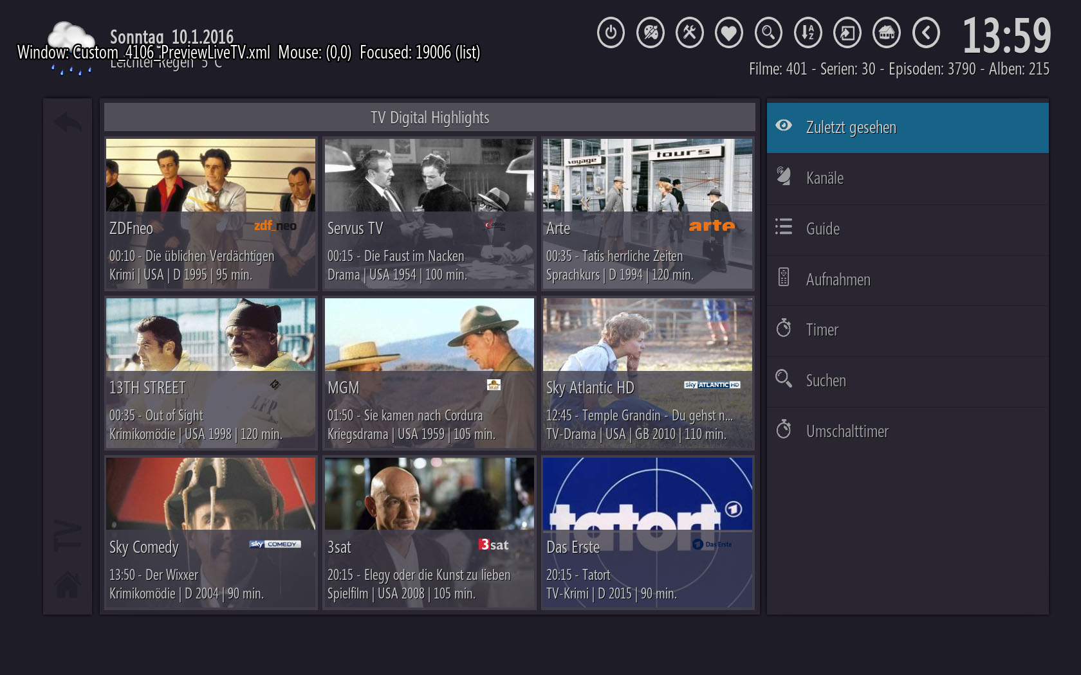The image size is (1081, 675).
Task: Click 'Sprachkurs | D 1994 | 120 min.' text
Action: (620, 274)
